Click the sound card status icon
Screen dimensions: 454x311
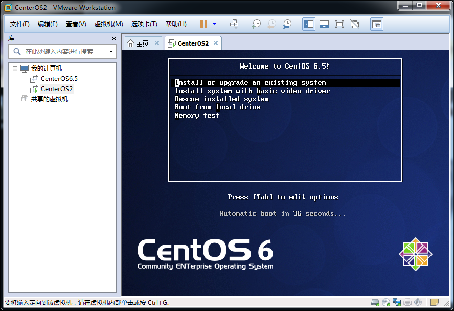tap(418, 303)
